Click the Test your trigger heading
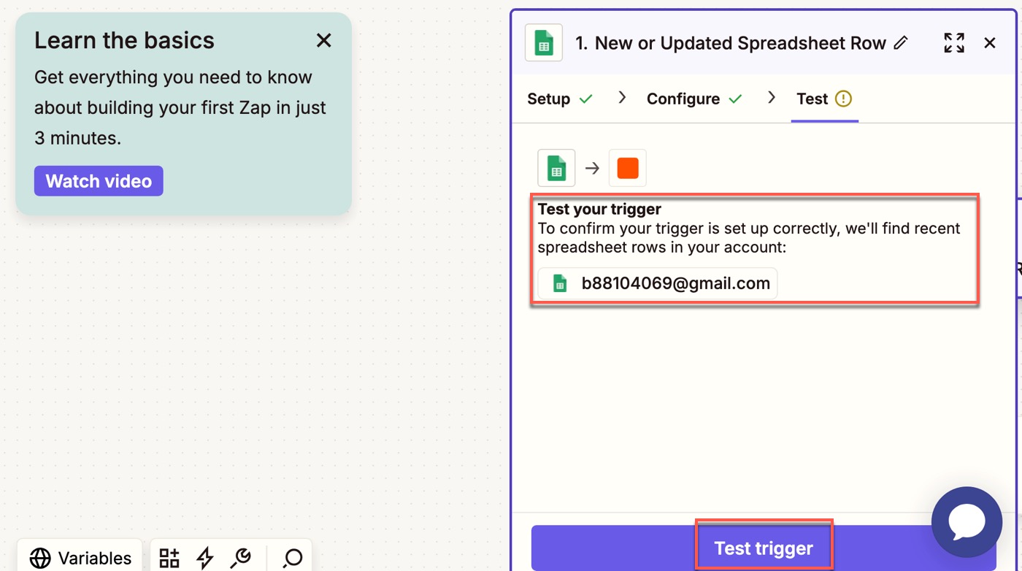The image size is (1022, 571). point(599,209)
